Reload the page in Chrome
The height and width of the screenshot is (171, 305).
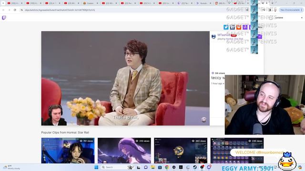pos(15,10)
